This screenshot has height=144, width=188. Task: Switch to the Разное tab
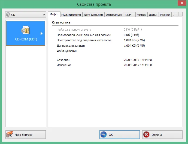165,15
